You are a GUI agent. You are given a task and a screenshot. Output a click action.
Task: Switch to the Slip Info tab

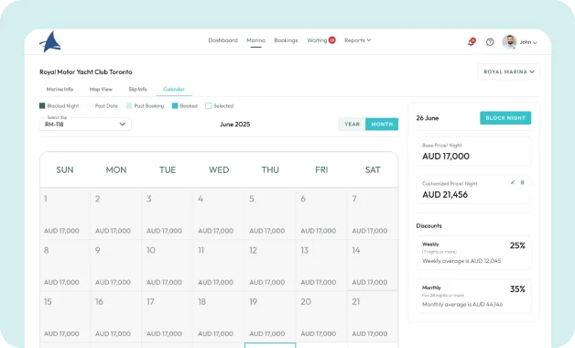point(138,89)
